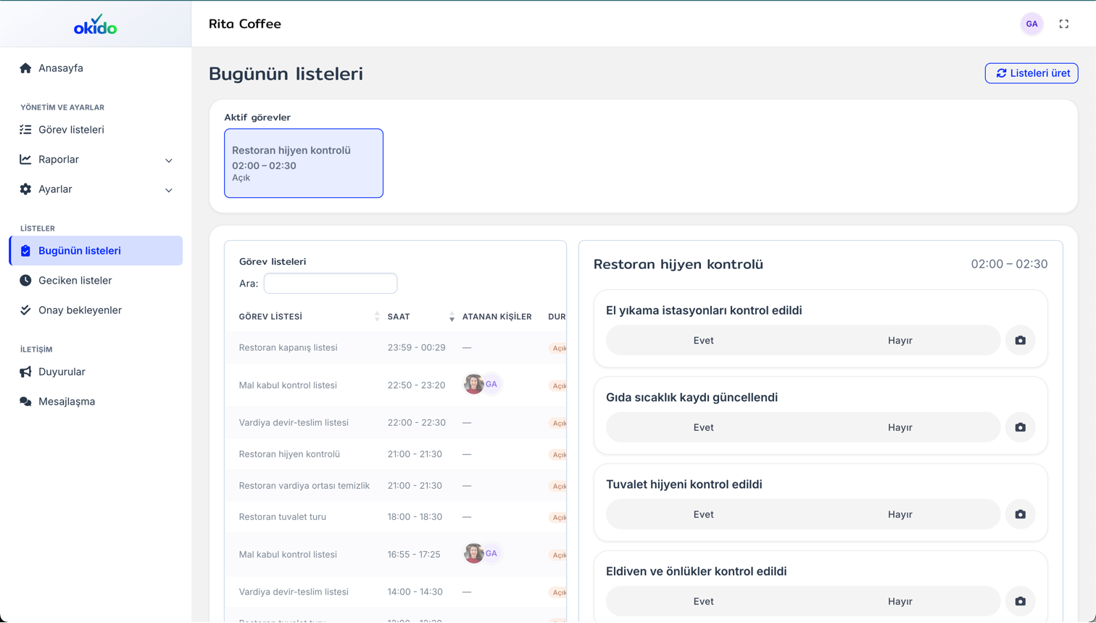The height and width of the screenshot is (623, 1096).
Task: Click camera icon for Eldiven ve önlükler
Action: tap(1020, 601)
